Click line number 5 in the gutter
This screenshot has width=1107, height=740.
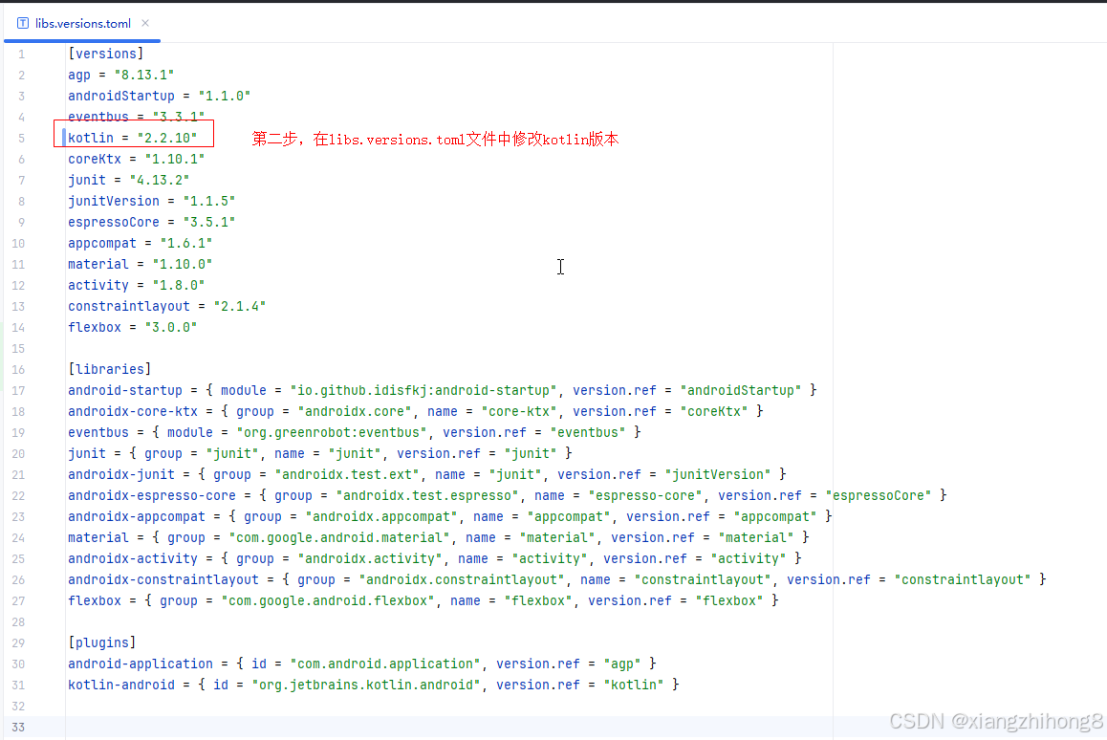point(21,137)
